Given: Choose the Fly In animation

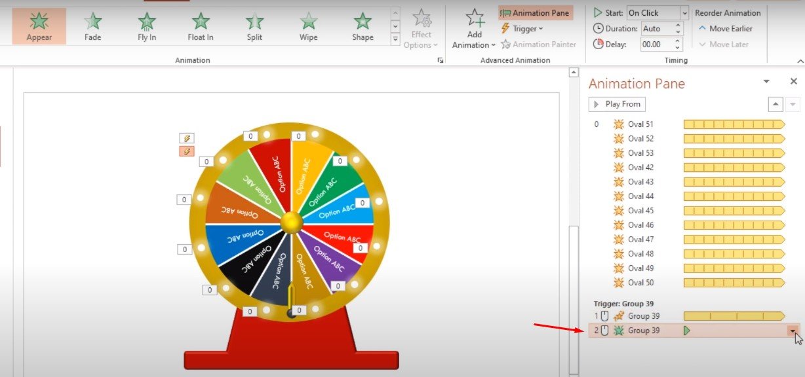Looking at the screenshot, I should [147, 26].
